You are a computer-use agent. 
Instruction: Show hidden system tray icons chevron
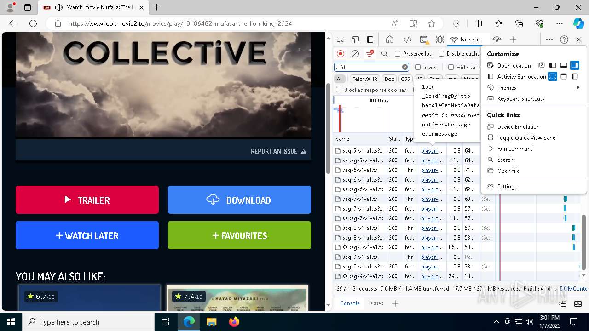click(x=496, y=322)
